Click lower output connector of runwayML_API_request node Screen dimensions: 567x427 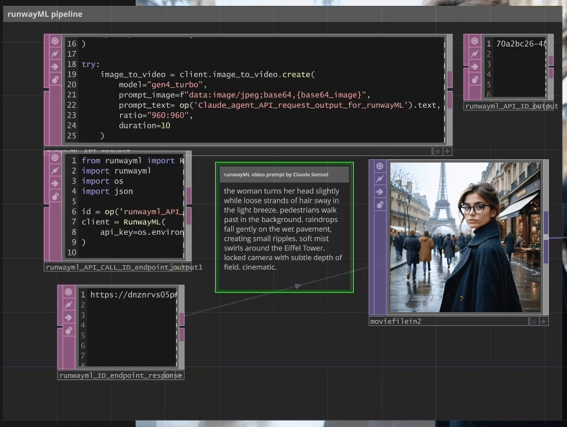click(450, 100)
